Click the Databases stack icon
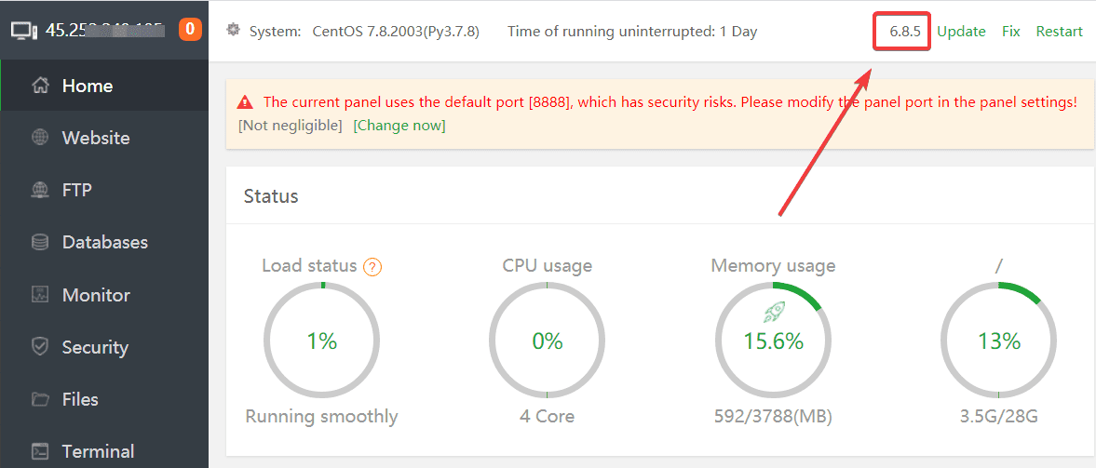 pyautogui.click(x=40, y=242)
